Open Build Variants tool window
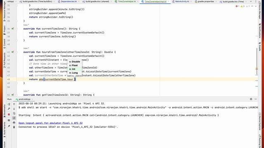The width and height of the screenshot is (264, 148). tap(5, 129)
